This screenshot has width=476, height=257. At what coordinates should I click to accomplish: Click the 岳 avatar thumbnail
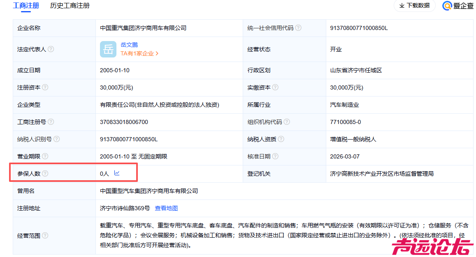108,49
